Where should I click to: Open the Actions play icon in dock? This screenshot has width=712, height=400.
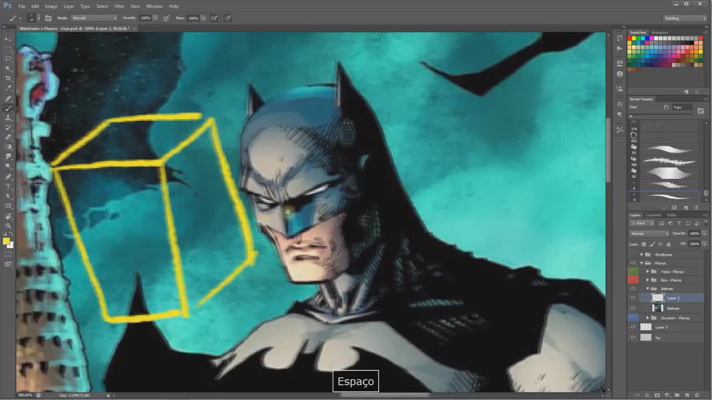point(620,48)
